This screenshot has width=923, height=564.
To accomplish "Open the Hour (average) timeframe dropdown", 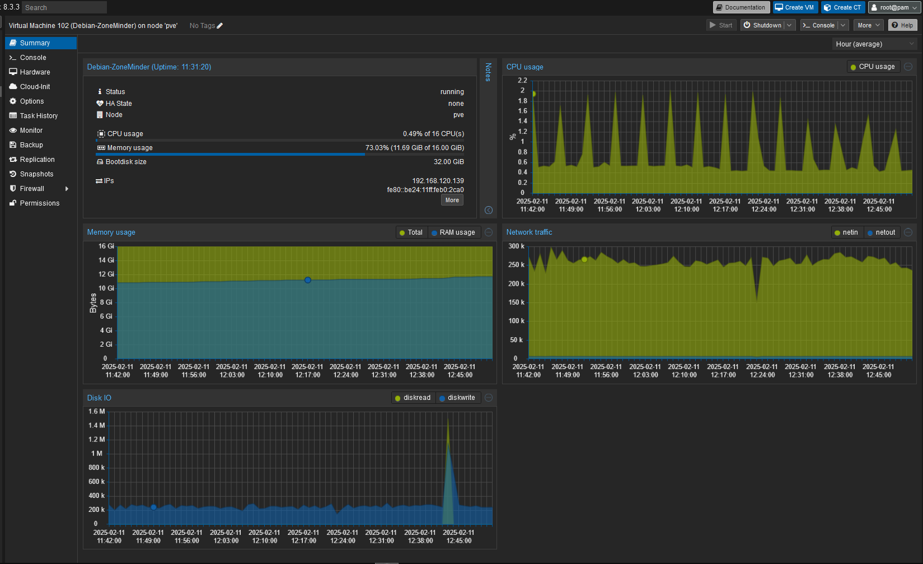I will click(875, 44).
